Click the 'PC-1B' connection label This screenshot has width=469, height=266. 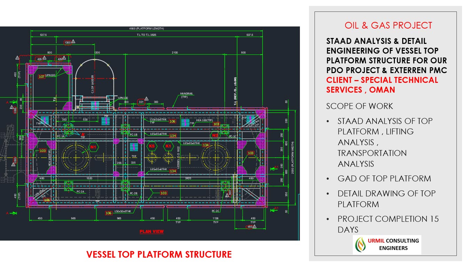(133, 134)
